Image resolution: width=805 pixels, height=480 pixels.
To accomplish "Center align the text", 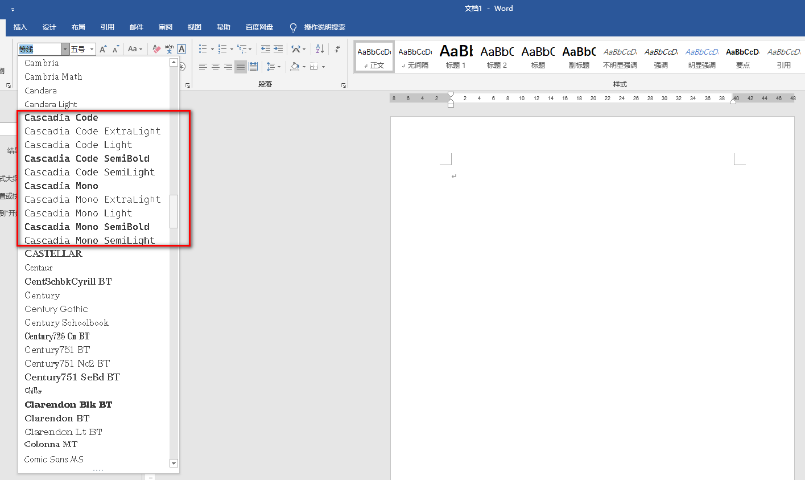I will coord(216,67).
